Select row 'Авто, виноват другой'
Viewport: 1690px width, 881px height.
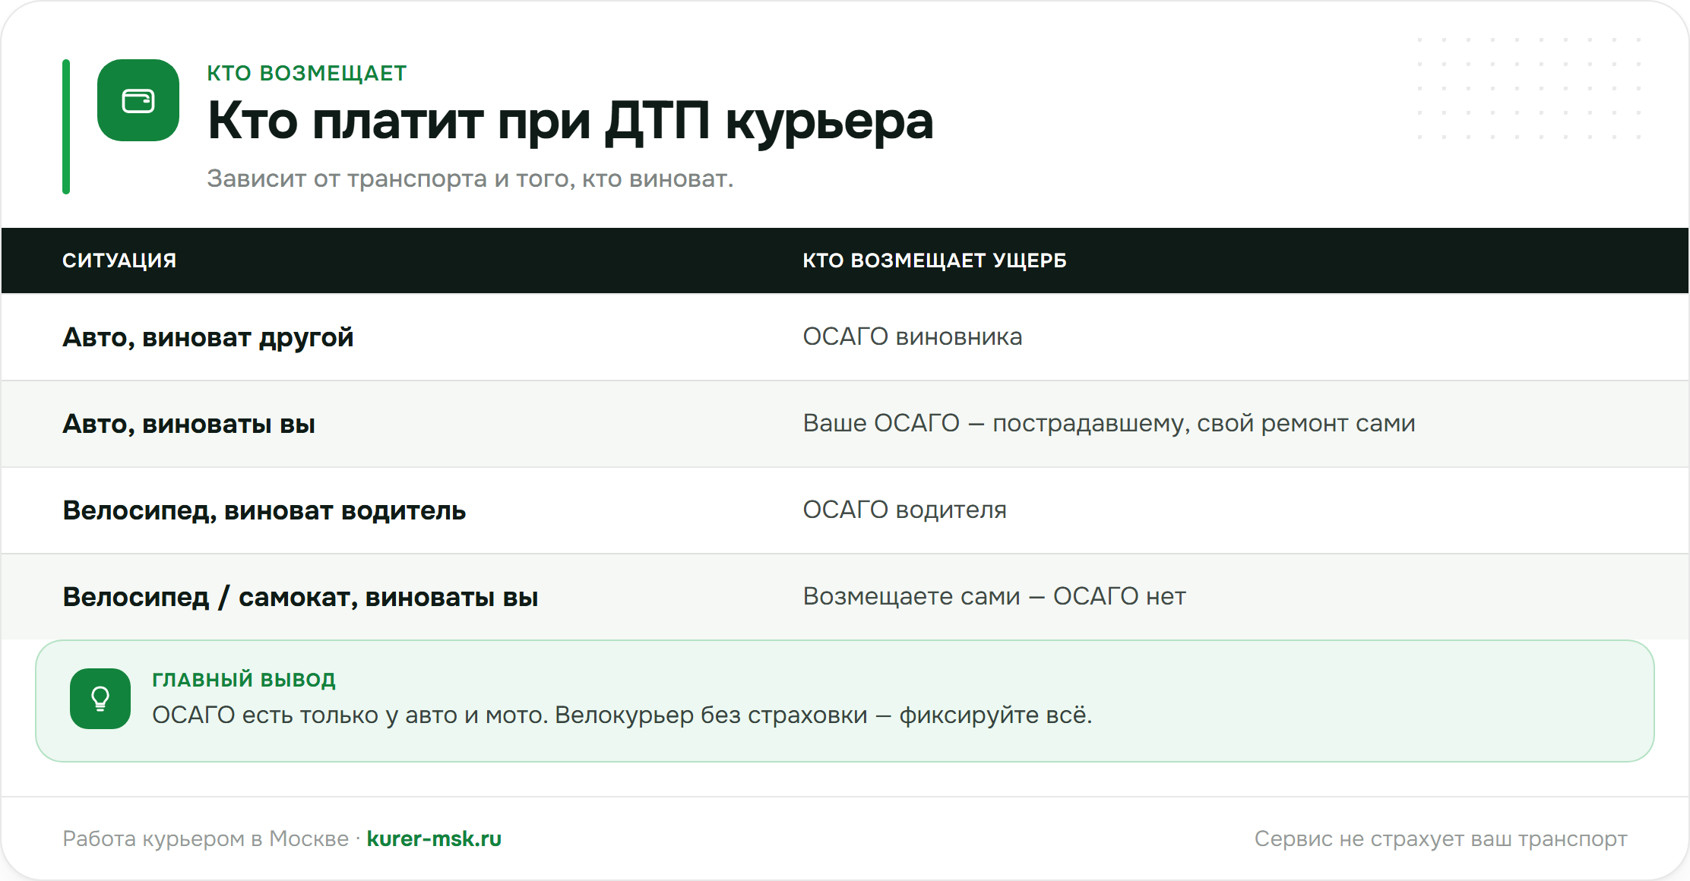pyautogui.click(x=845, y=337)
